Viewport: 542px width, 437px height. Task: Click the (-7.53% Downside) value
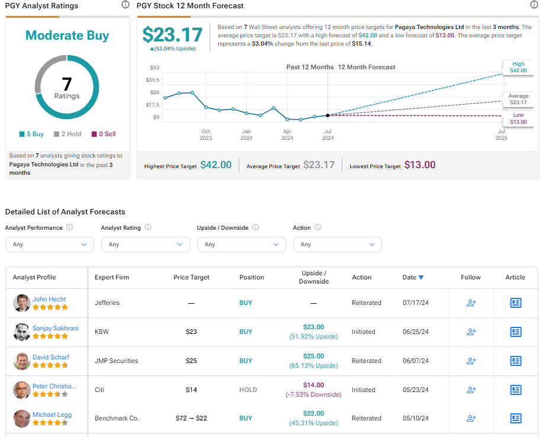click(313, 394)
